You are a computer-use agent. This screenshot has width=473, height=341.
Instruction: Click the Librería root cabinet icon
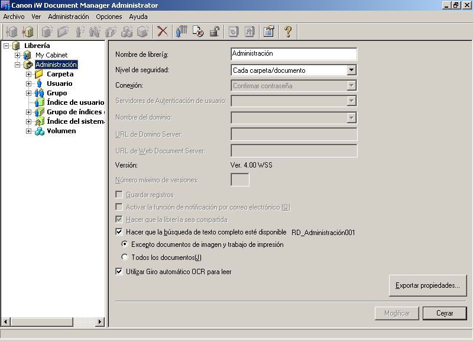click(17, 46)
